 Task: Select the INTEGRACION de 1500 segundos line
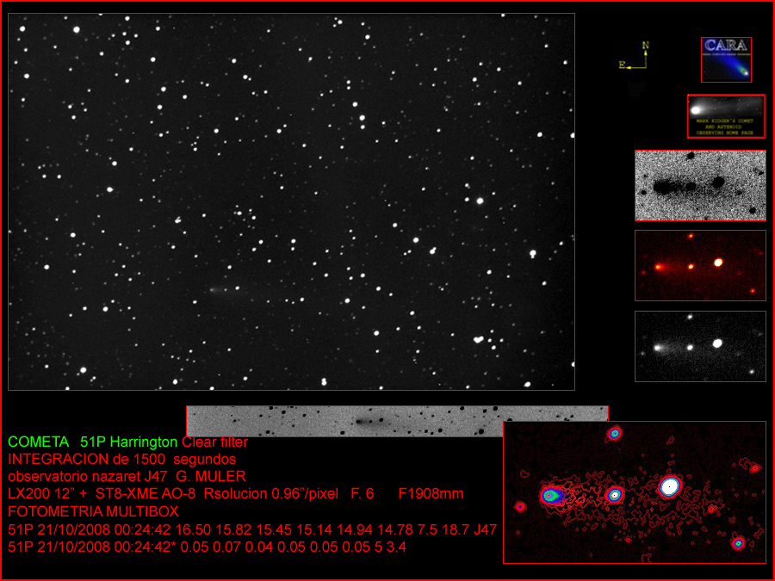coord(121,459)
